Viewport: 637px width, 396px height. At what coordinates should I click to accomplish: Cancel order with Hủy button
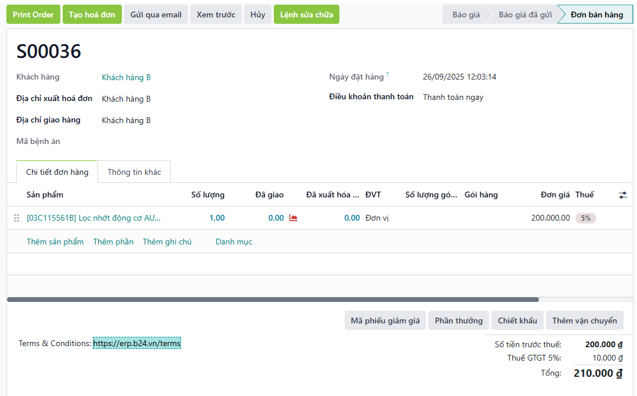(x=258, y=15)
